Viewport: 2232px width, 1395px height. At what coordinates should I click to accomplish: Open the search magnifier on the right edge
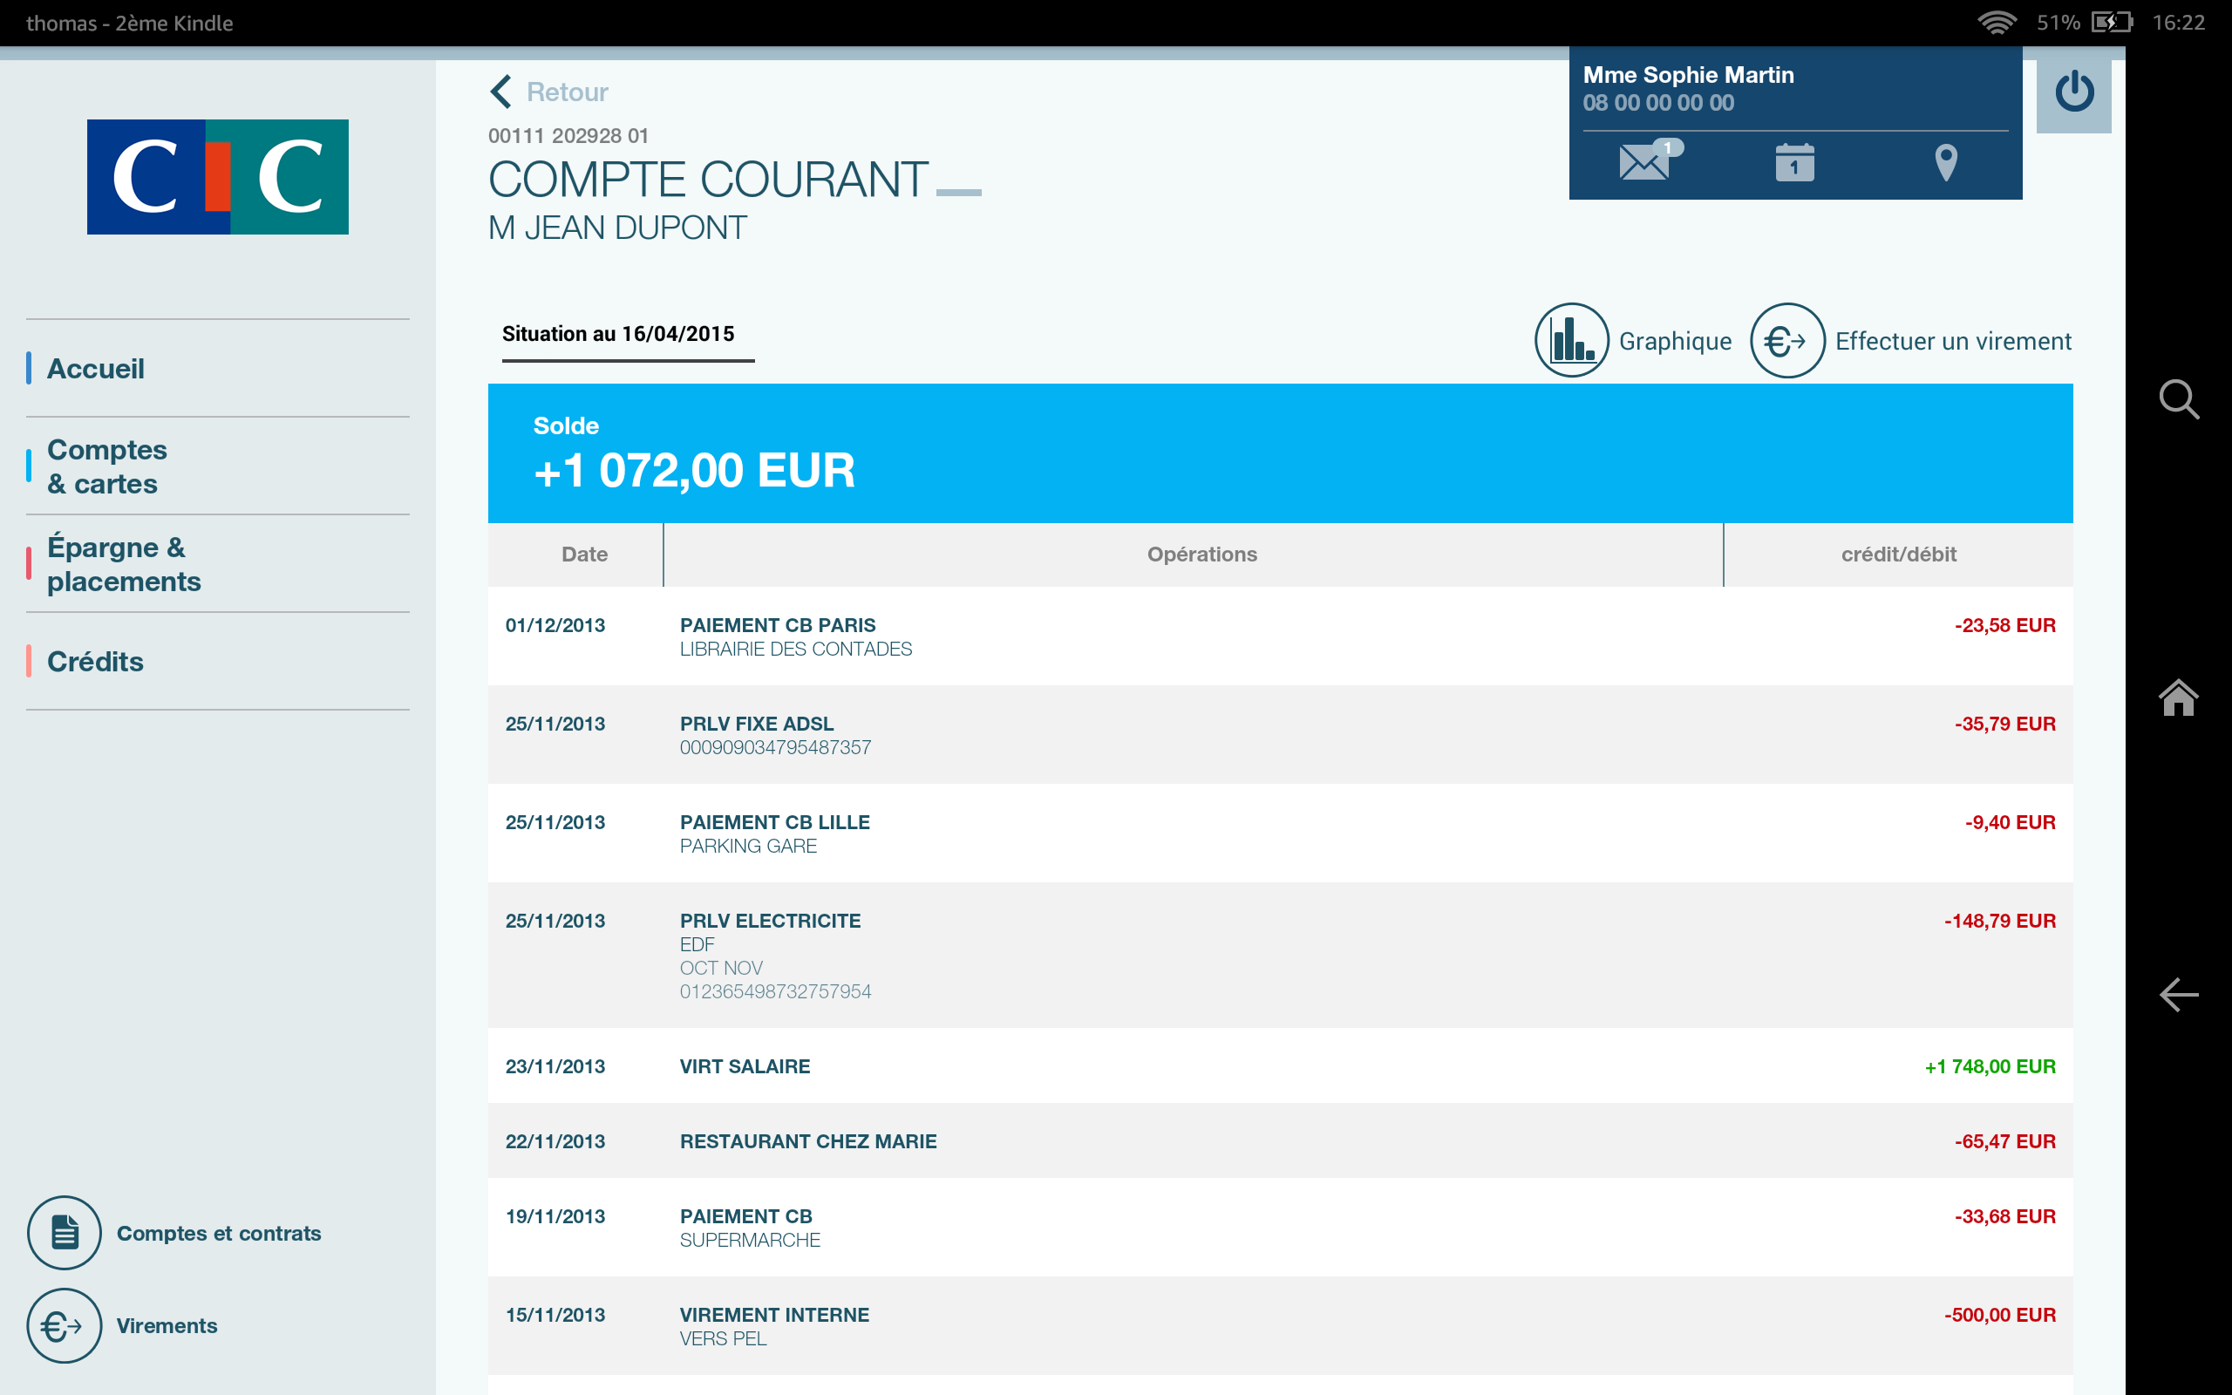[2179, 399]
